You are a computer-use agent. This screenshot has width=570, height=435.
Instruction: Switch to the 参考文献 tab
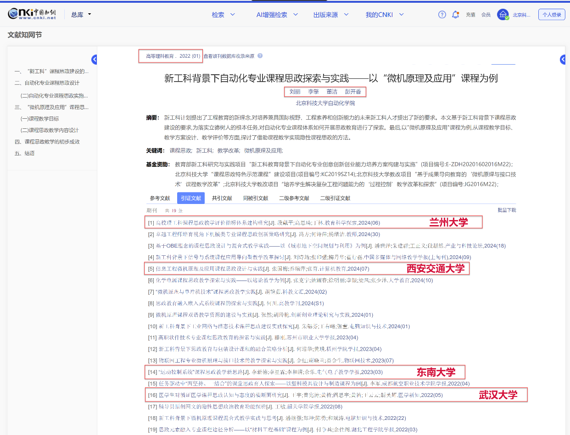[160, 198]
